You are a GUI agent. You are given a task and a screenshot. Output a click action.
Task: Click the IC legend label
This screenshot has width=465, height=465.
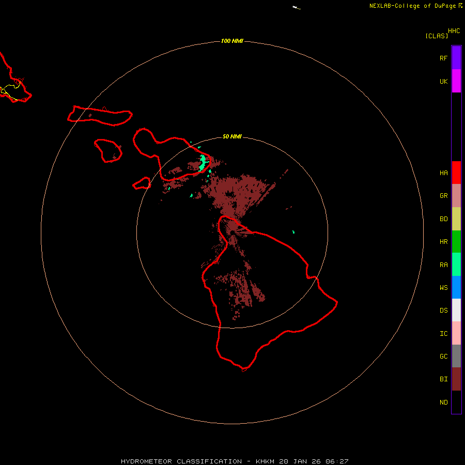[443, 333]
